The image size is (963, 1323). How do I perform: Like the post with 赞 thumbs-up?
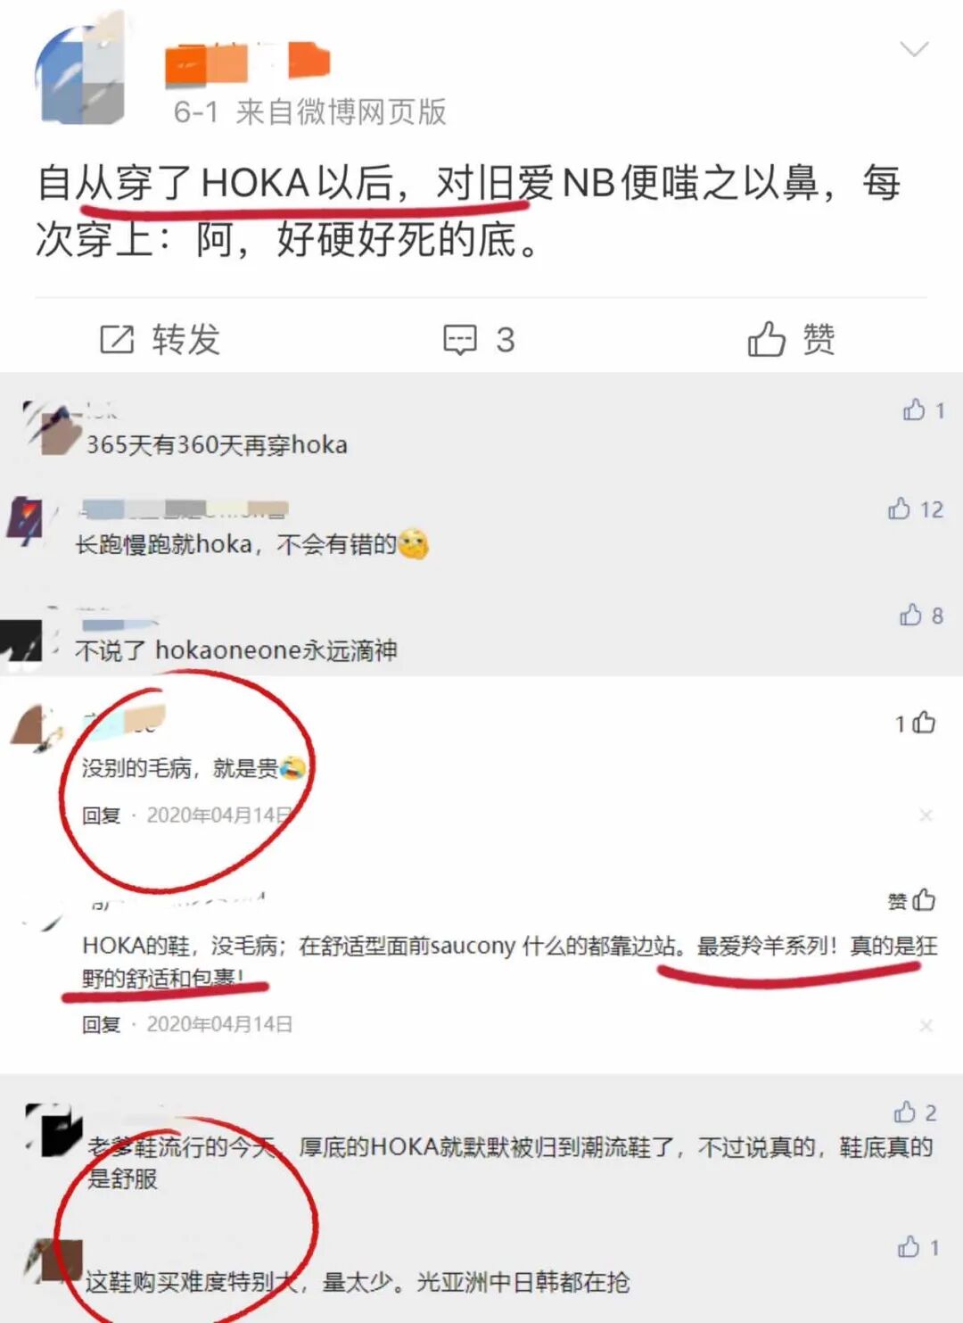point(766,339)
